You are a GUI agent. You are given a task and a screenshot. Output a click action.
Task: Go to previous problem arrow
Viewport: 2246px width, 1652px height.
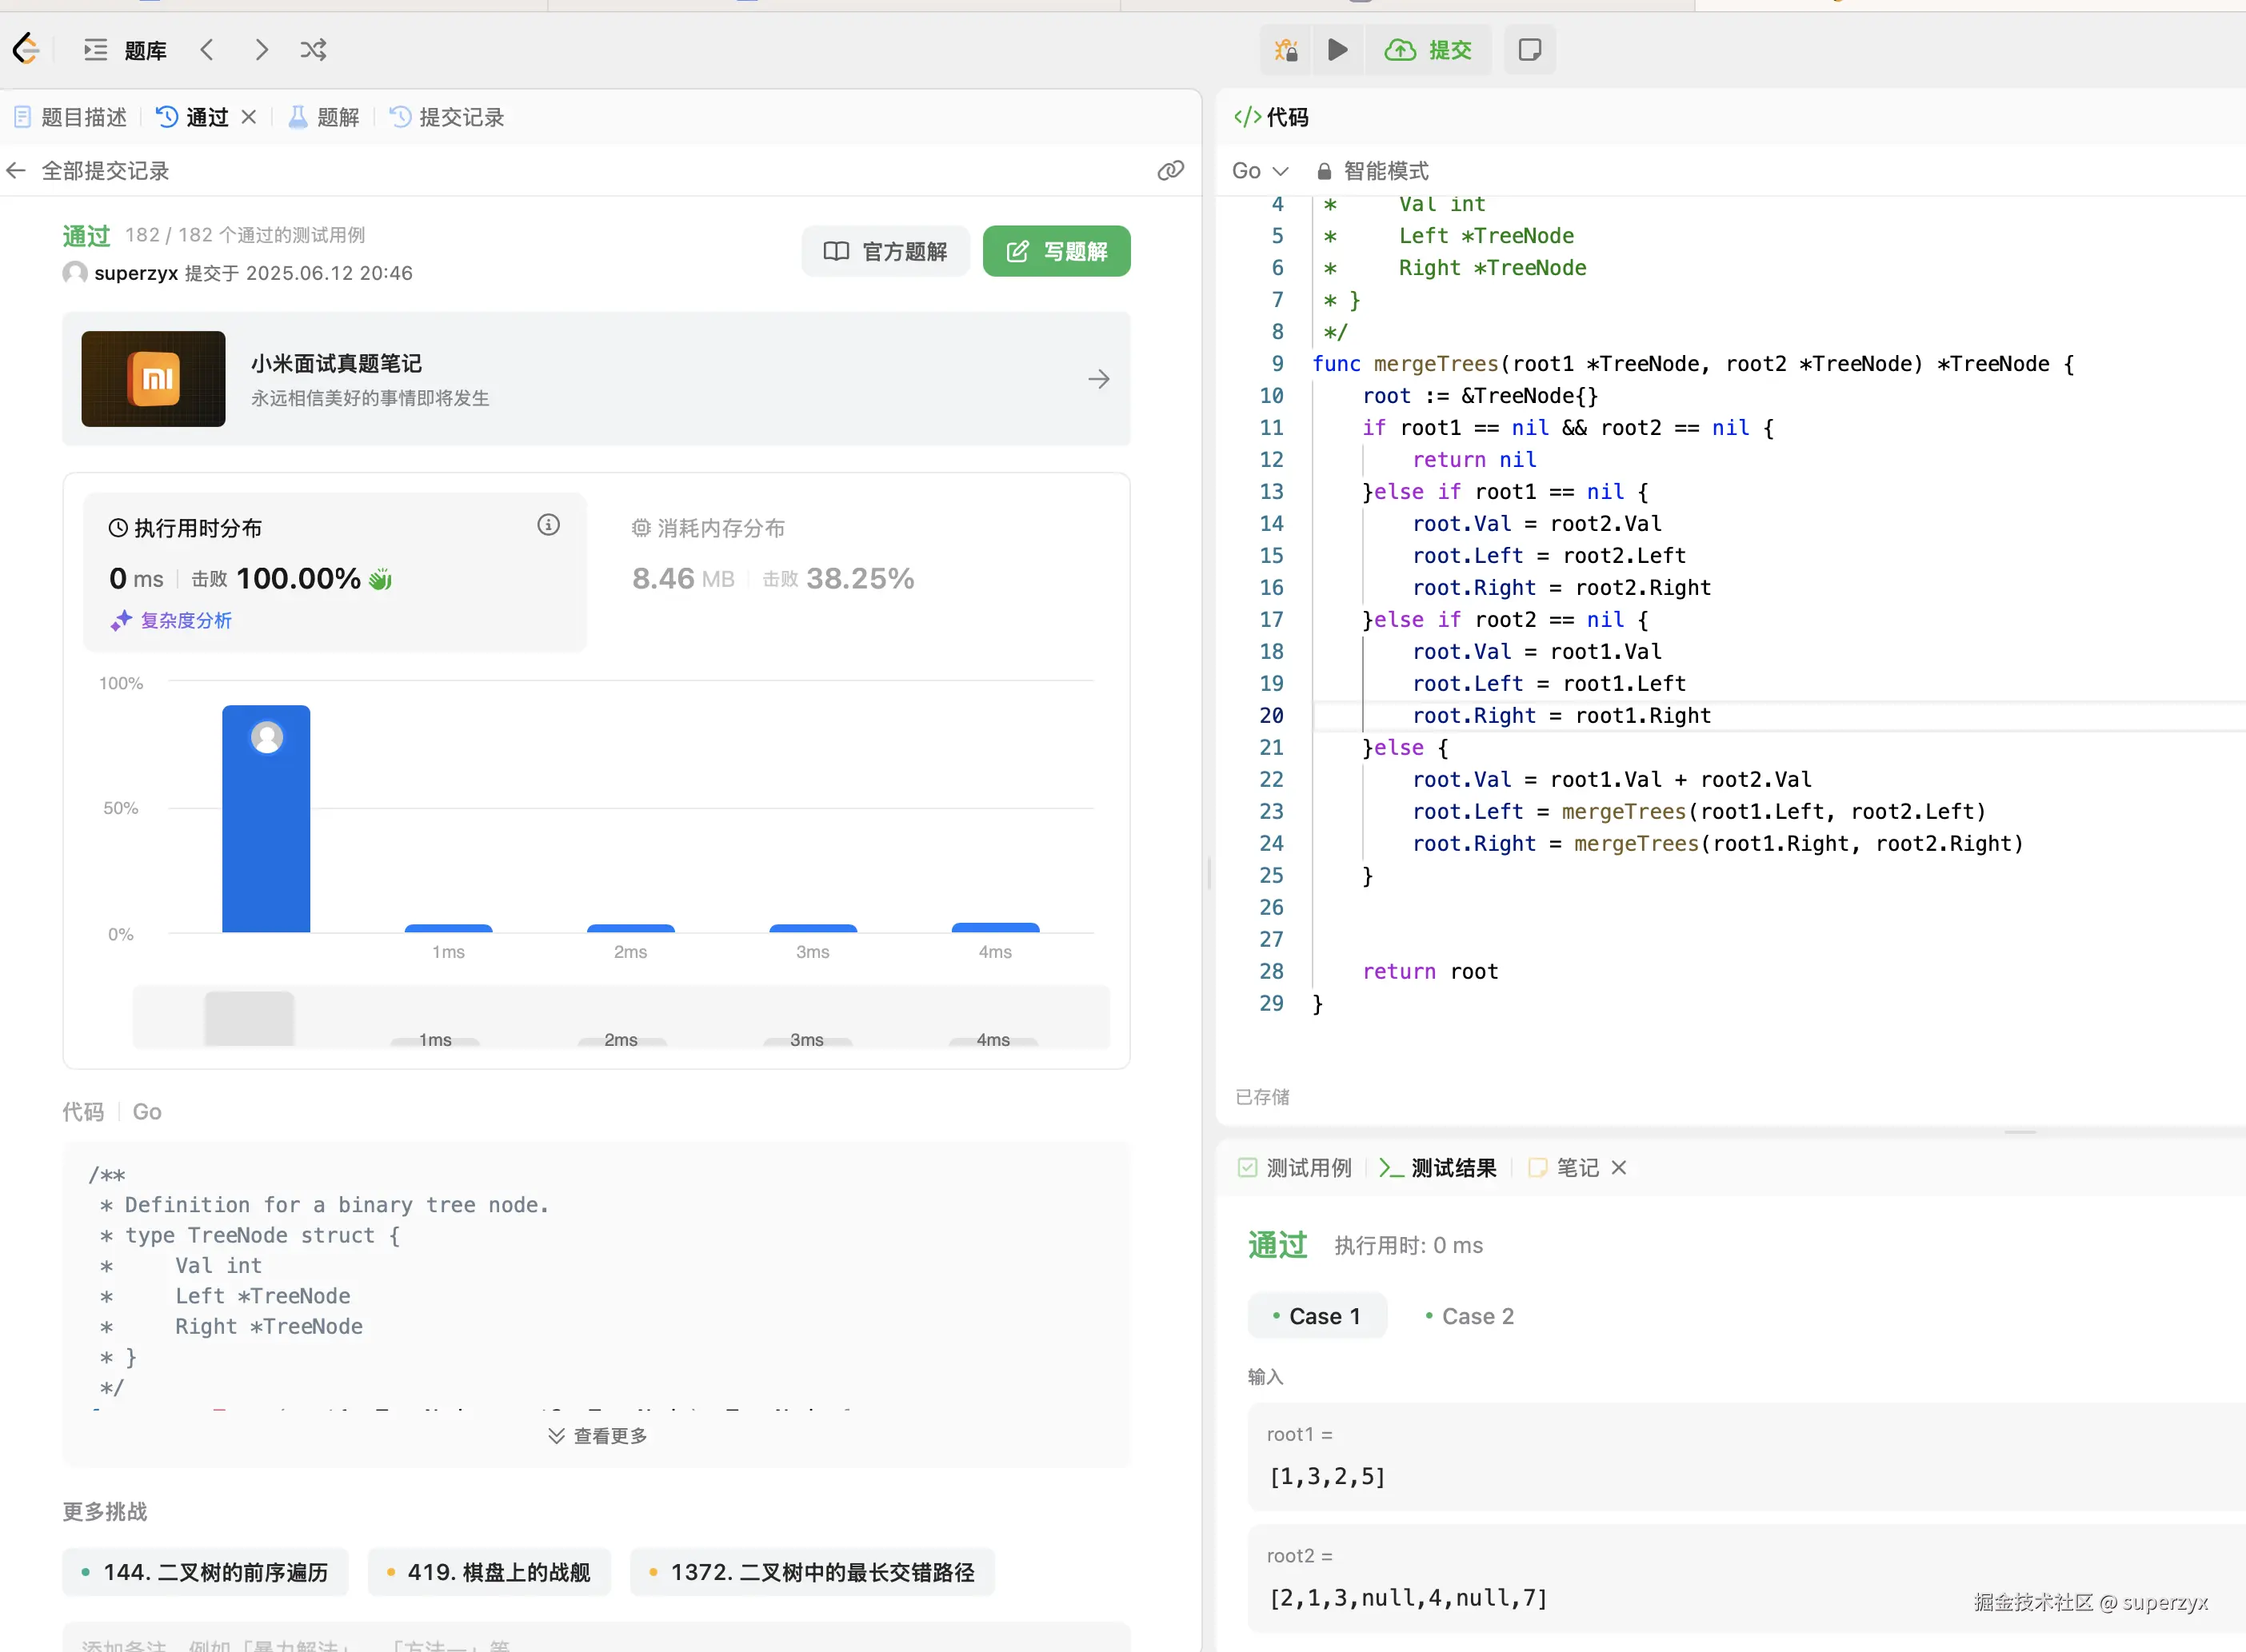[207, 49]
